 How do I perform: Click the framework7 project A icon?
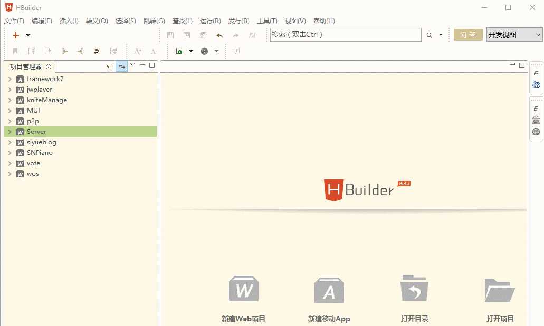(20, 80)
